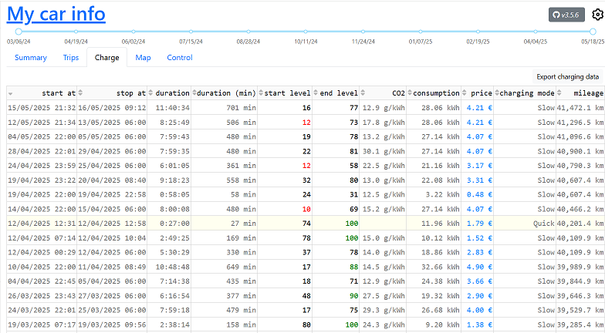Click start level 48 cell
This screenshot has width=605, height=333.
tap(285, 296)
